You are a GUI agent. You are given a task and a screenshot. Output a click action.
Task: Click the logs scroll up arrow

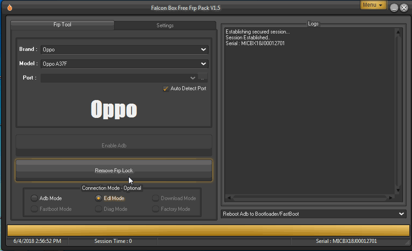[398, 32]
